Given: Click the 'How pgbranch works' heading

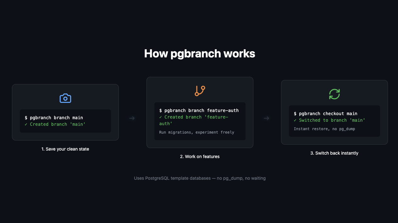Looking at the screenshot, I should click(200, 54).
